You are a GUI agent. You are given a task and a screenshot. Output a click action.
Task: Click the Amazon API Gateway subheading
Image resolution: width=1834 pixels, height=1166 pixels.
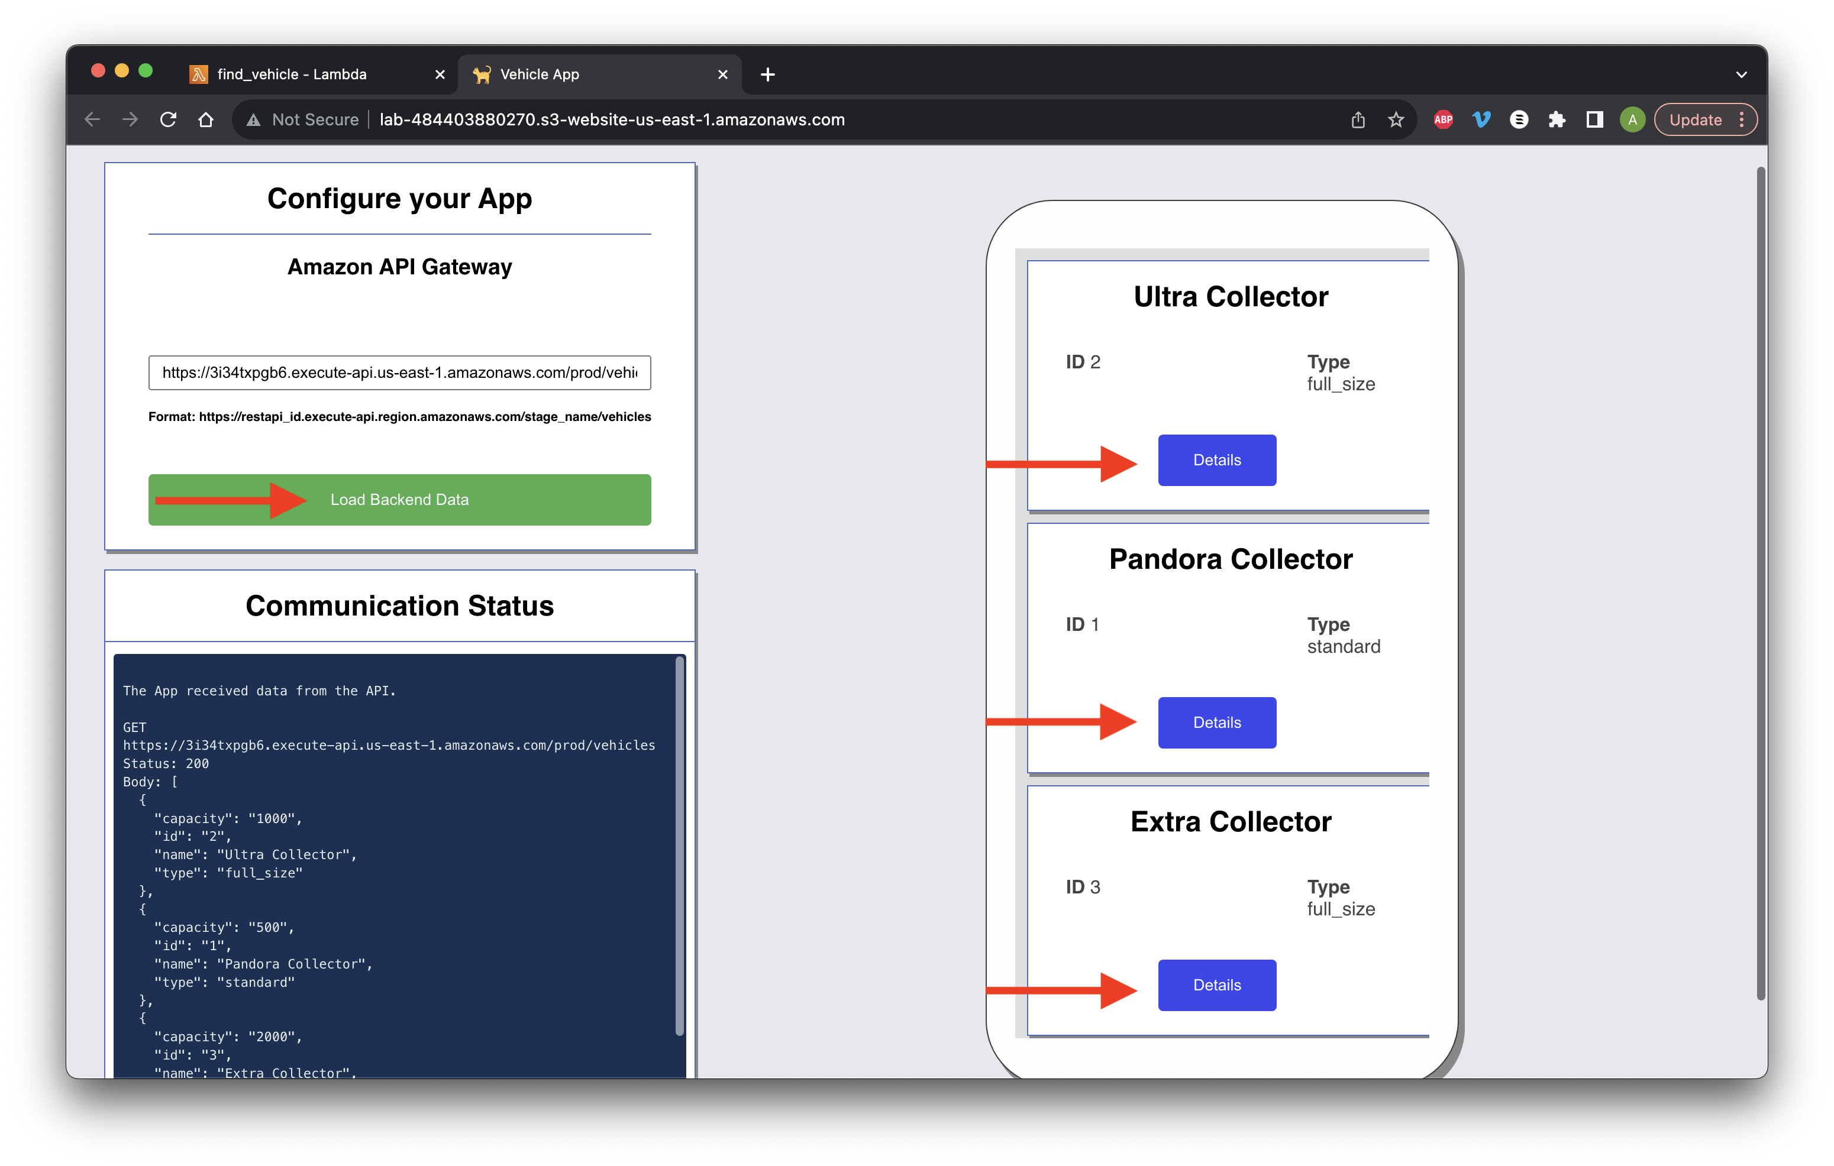[399, 267]
